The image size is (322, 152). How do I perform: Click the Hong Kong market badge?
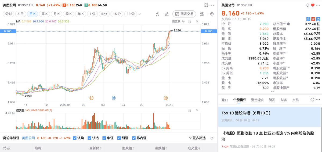pos(313,19)
